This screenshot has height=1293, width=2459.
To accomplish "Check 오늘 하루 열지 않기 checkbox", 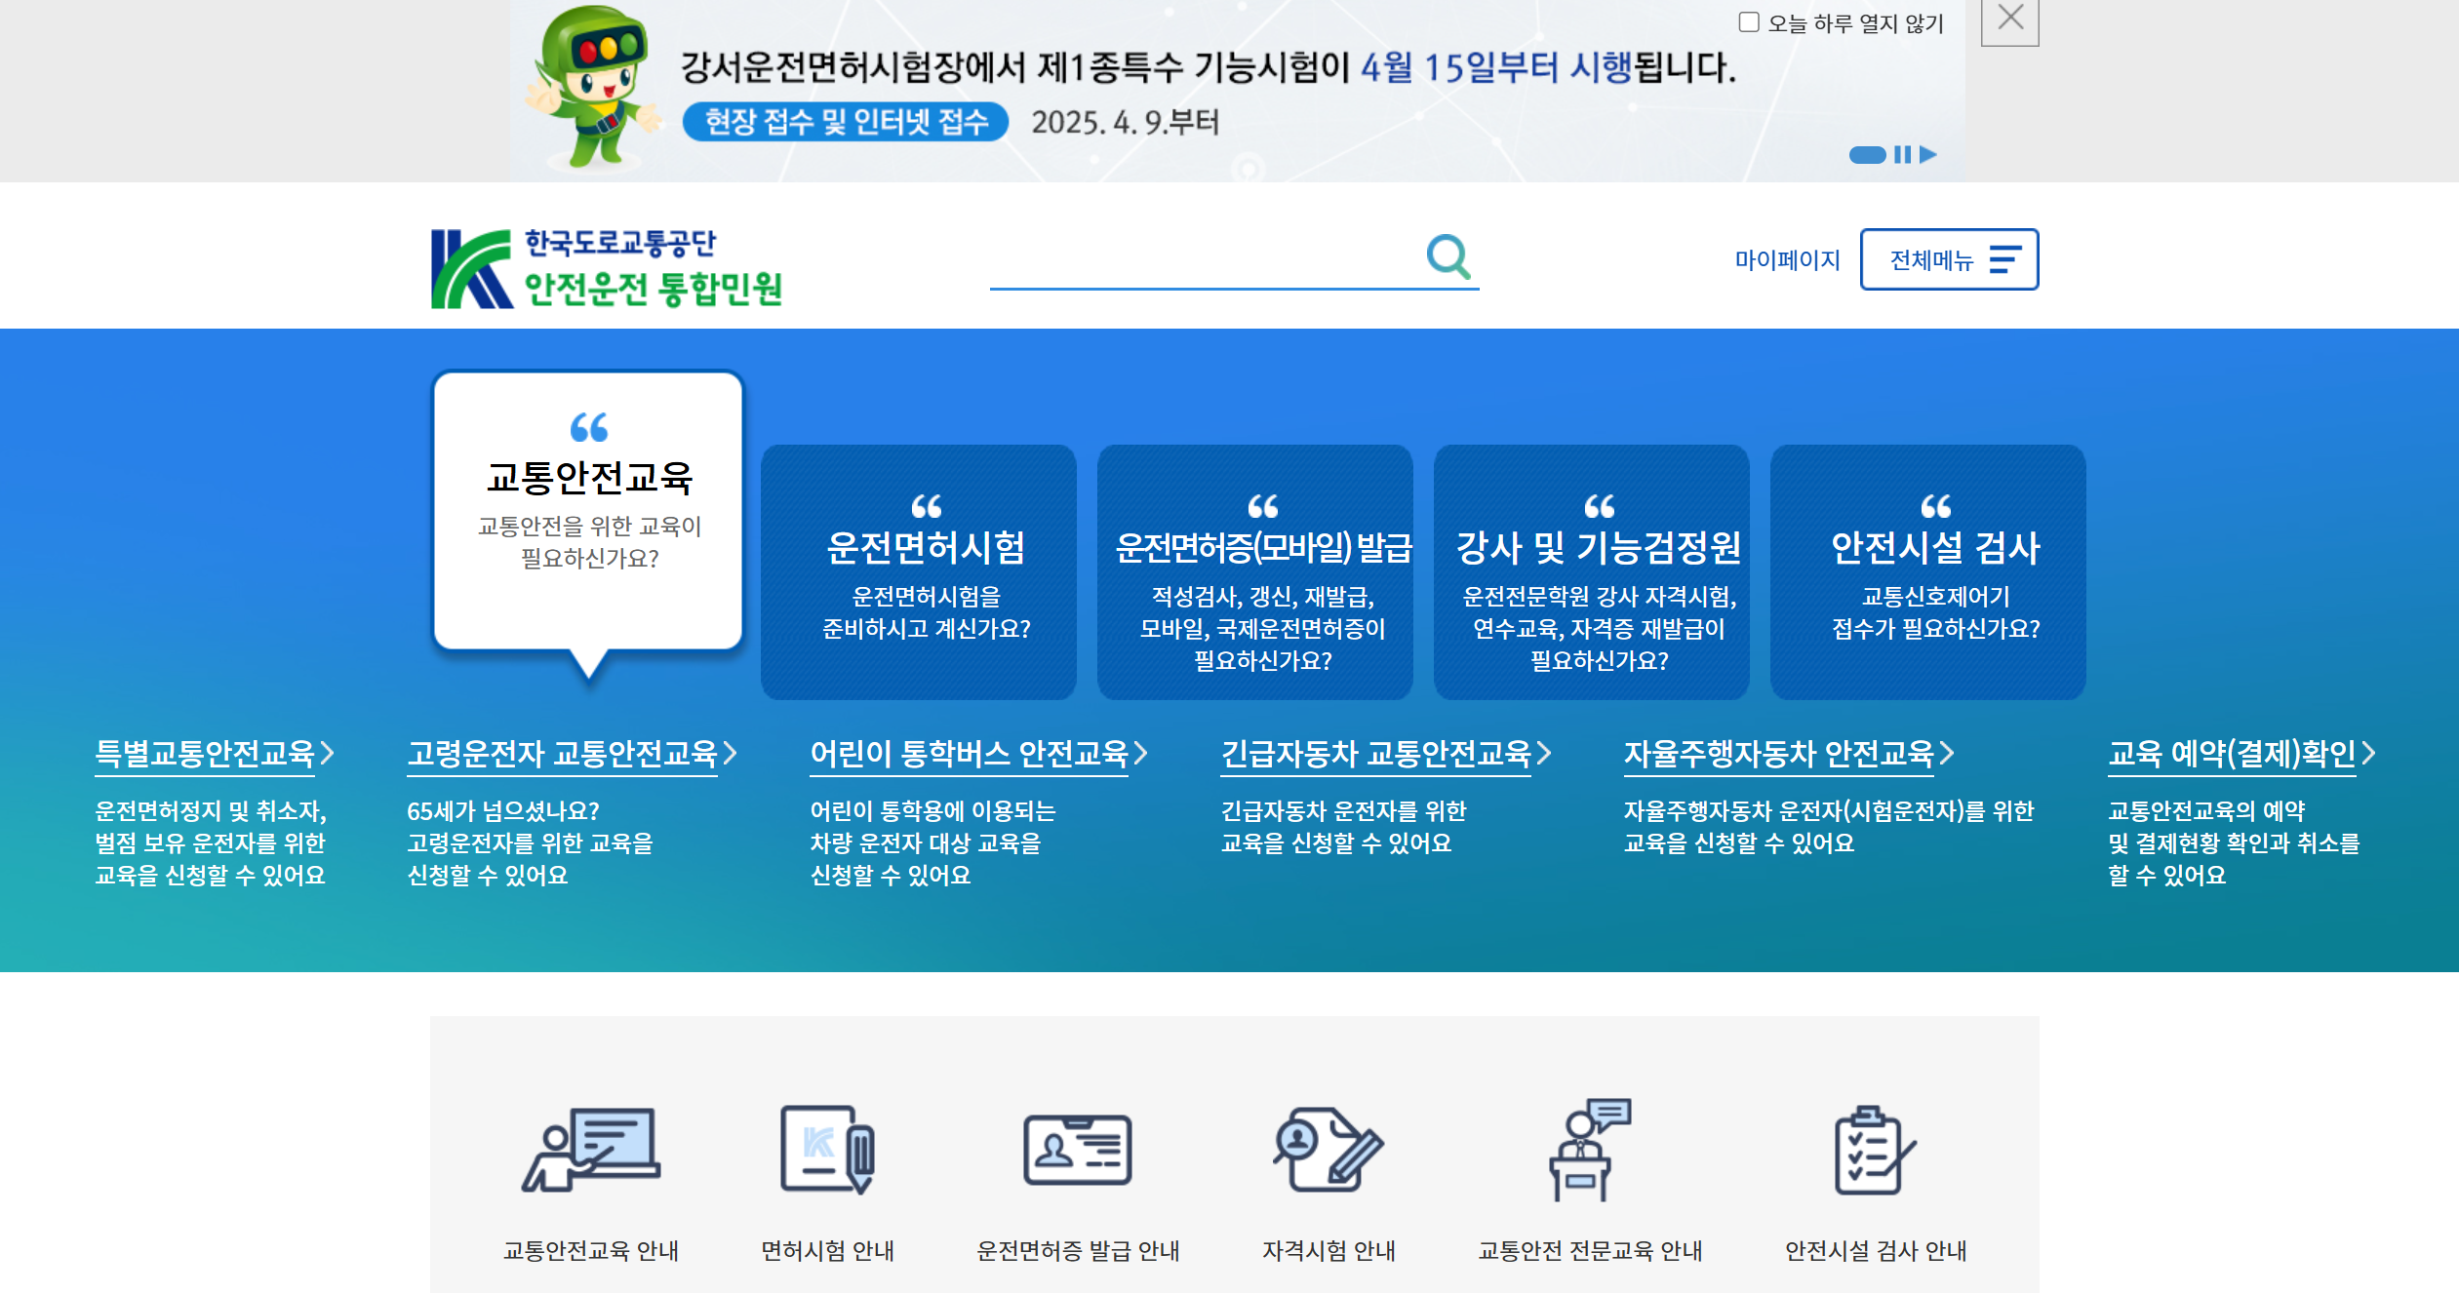I will pyautogui.click(x=1748, y=22).
